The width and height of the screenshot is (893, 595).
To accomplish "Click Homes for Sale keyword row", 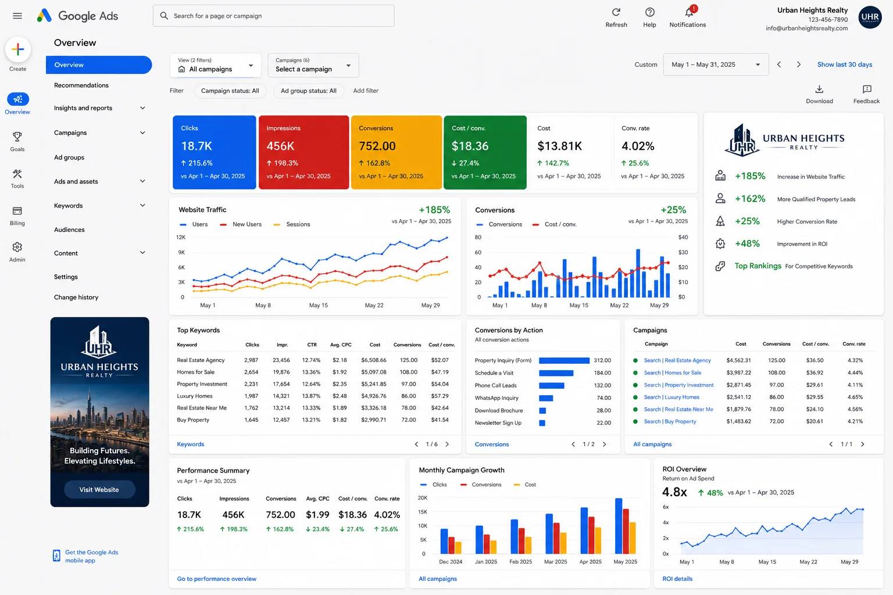I will tap(315, 372).
